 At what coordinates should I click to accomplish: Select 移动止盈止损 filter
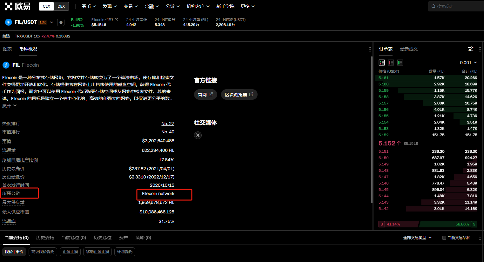pos(97,252)
